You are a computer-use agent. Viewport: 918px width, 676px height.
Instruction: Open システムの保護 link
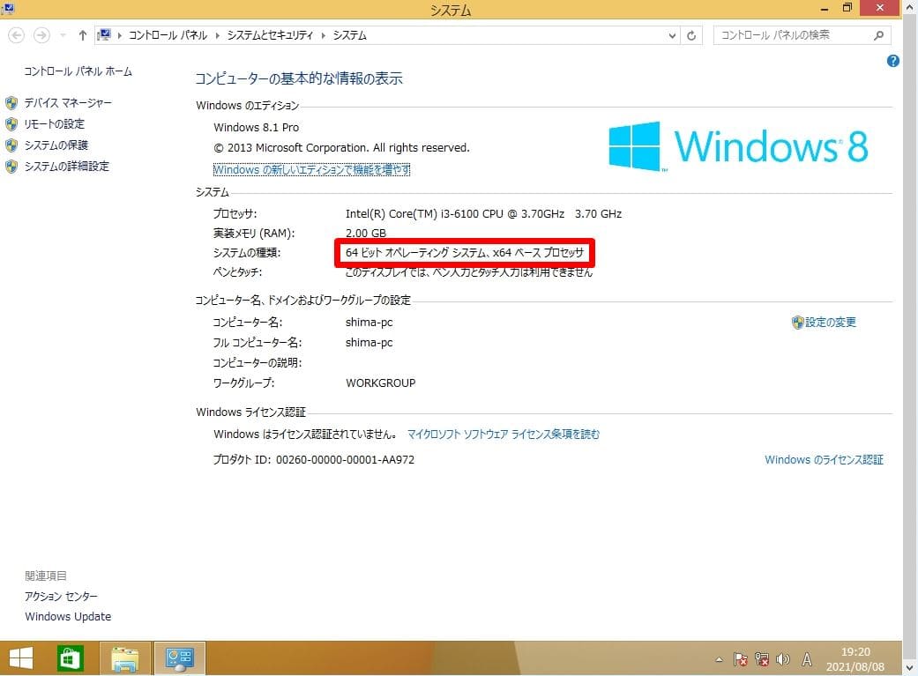click(x=56, y=145)
